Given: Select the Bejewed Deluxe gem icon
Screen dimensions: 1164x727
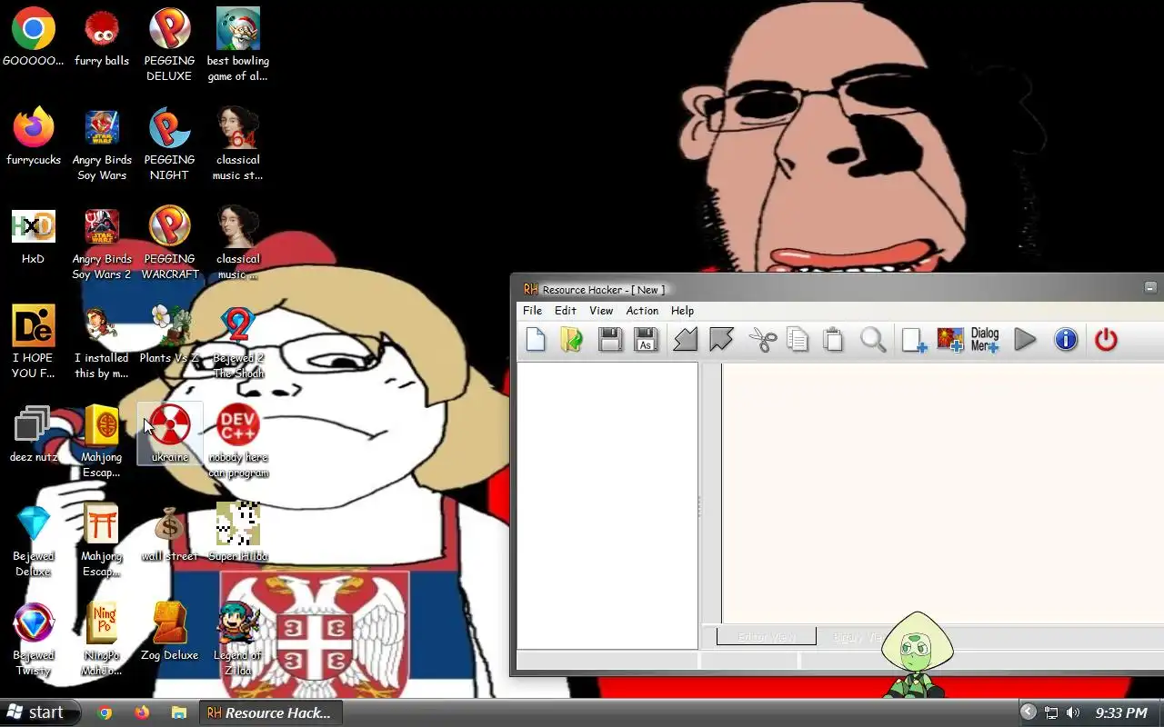Looking at the screenshot, I should click(x=34, y=541).
